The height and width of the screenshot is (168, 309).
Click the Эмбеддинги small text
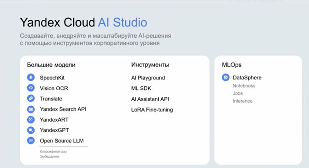coord(49,157)
